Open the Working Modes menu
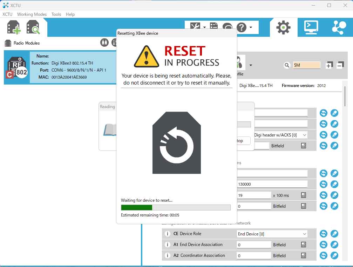Image resolution: width=353 pixels, height=267 pixels. click(x=32, y=14)
